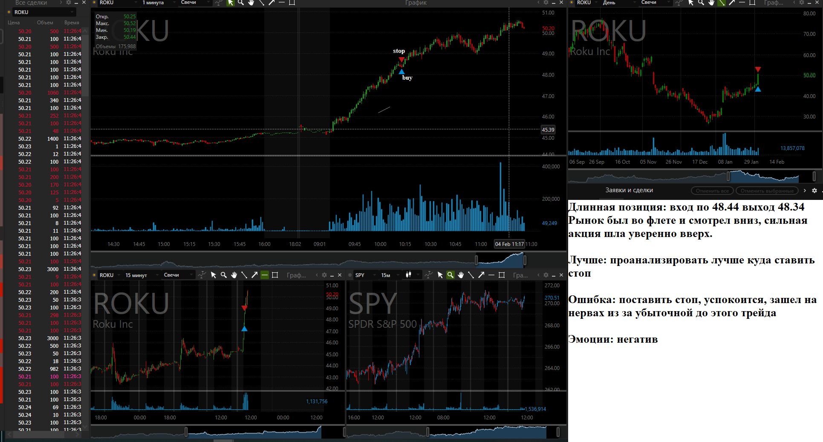This screenshot has width=823, height=442.
Task: Adjust right handle of 1-minute chart range slider
Action: tap(525, 260)
